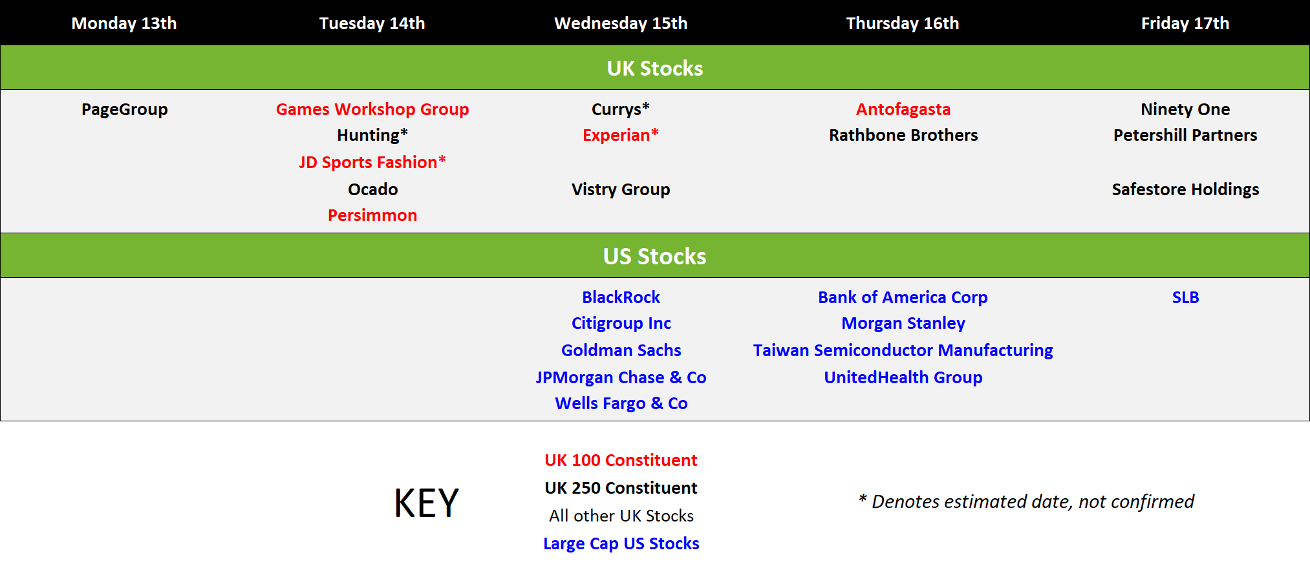1310x579 pixels.
Task: Open SLB under Friday
Action: [1185, 297]
